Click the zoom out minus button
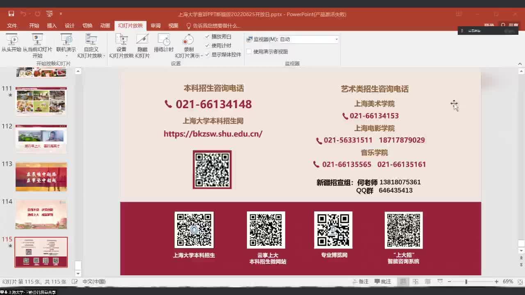525x295 pixels. [450, 281]
